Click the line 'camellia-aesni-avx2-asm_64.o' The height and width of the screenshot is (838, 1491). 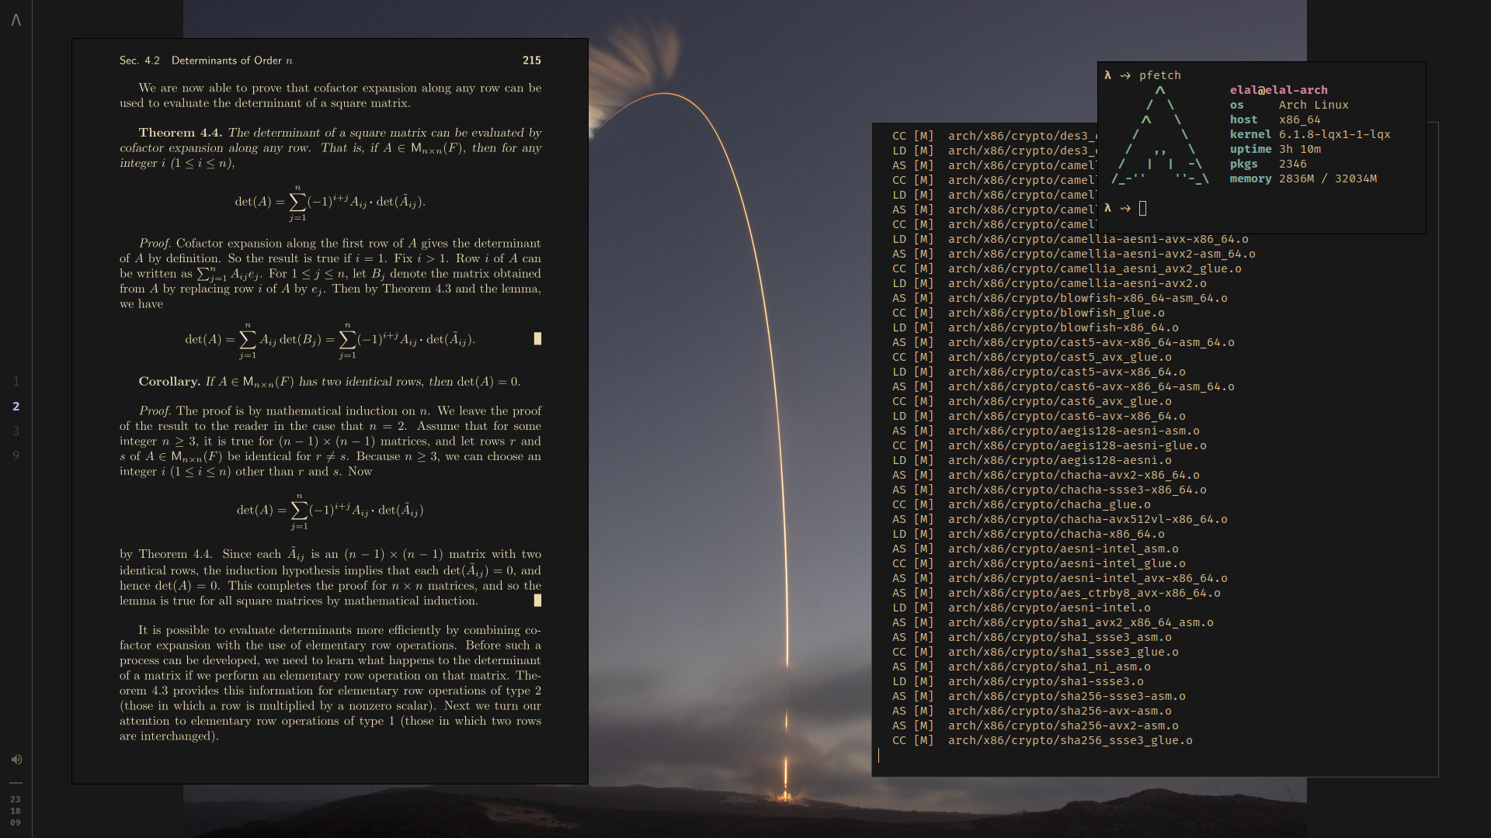[1074, 254]
